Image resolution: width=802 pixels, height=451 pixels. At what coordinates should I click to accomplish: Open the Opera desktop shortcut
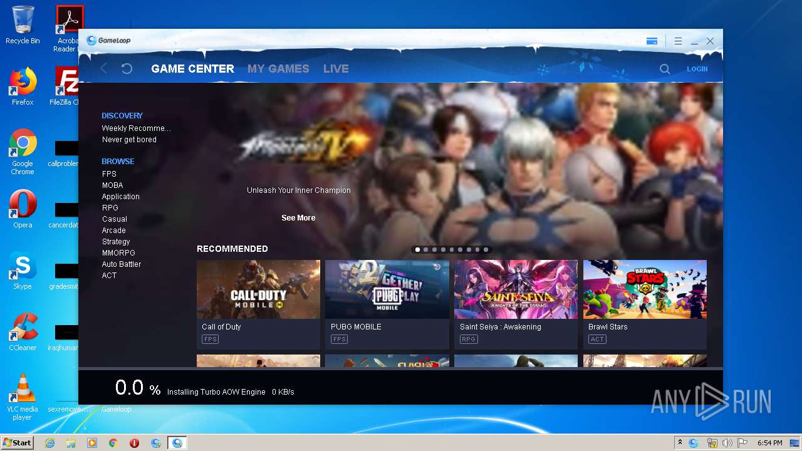[23, 209]
